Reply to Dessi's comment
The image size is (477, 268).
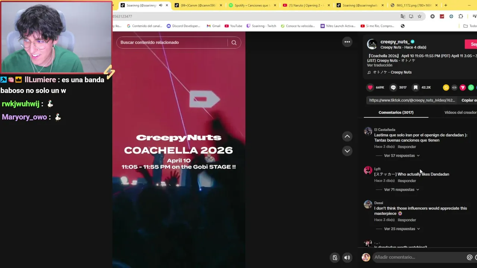point(407,220)
